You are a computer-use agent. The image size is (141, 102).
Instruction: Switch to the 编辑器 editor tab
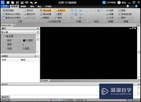(23, 6)
